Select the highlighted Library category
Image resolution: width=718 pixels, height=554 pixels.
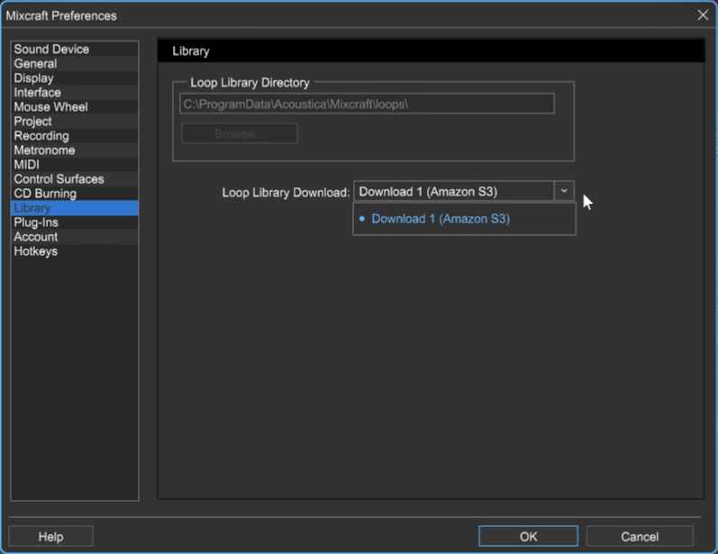(x=75, y=208)
